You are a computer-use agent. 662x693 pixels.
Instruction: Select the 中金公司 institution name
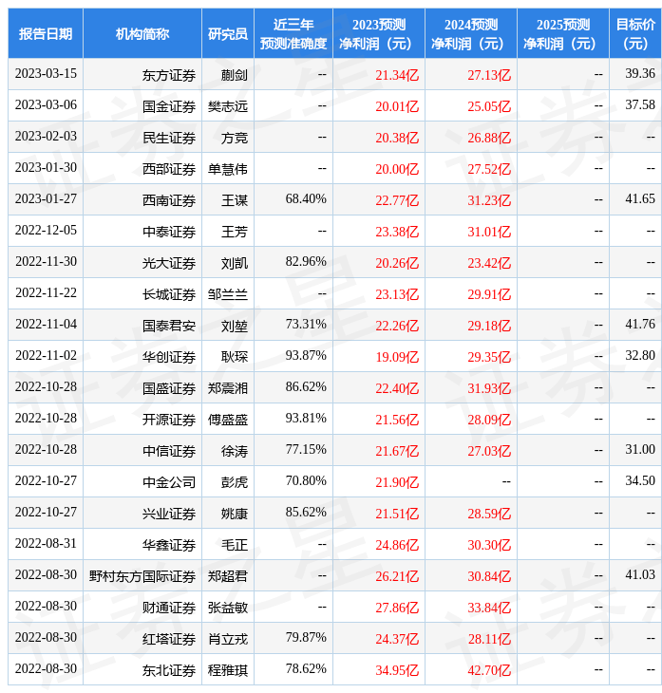click(169, 482)
